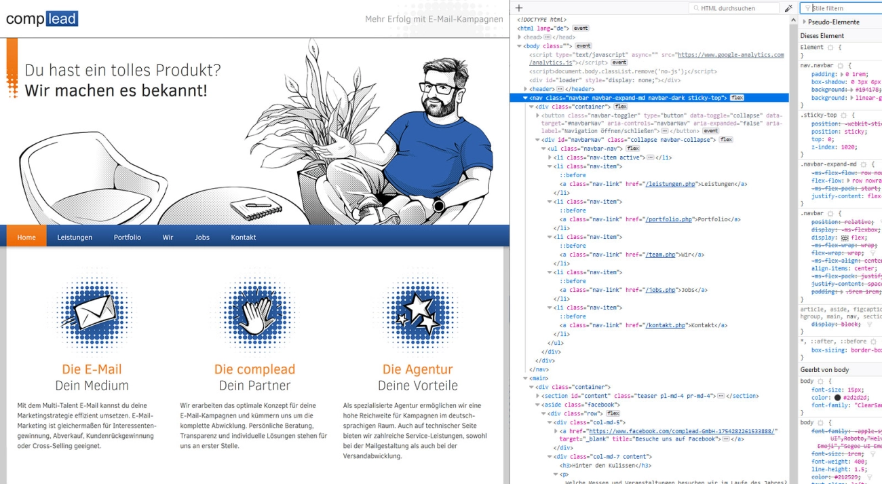The image size is (882, 484).
Task: Go to Kontakt in the site navigation
Action: click(243, 238)
